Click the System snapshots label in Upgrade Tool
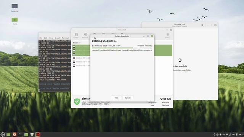Screen dimensions: 244x137 coord(180,66)
